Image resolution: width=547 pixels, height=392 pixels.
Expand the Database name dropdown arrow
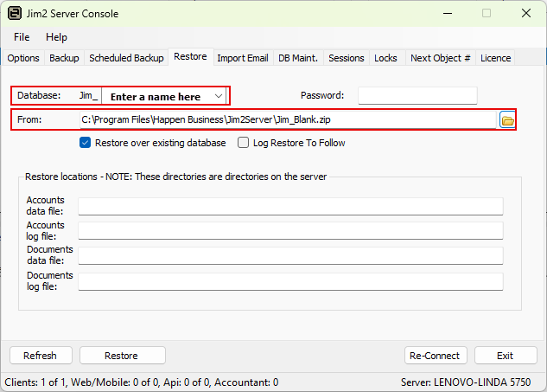tap(219, 95)
